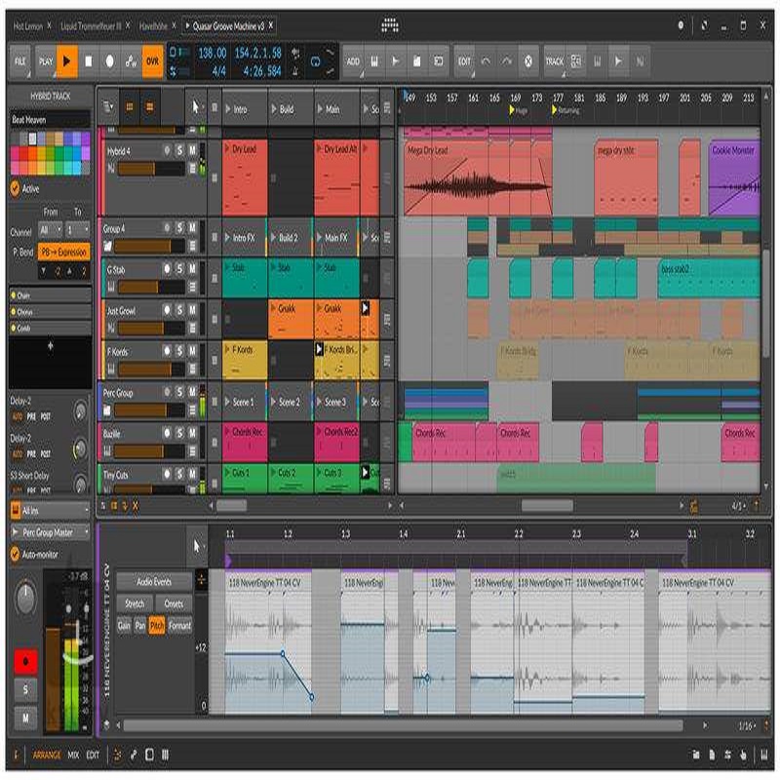Switch to the Hot Lemon project tab

tap(31, 25)
